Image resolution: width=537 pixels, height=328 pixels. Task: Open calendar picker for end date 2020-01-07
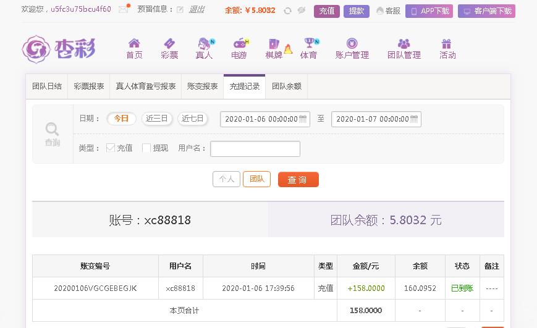pos(414,119)
